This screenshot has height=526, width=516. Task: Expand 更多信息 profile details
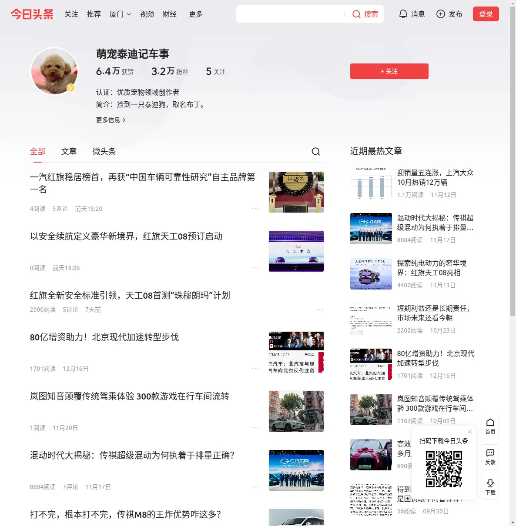111,120
